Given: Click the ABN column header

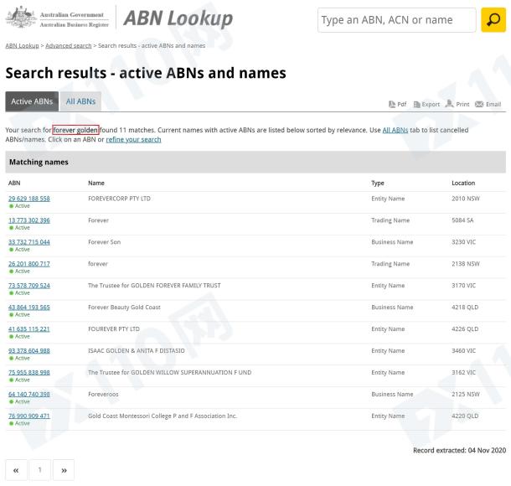Looking at the screenshot, I should (14, 184).
